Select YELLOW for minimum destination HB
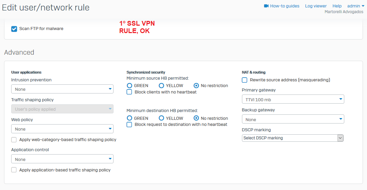 point(161,118)
